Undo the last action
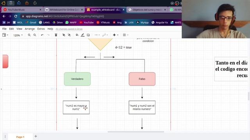250x140 pixels. pos(42,35)
